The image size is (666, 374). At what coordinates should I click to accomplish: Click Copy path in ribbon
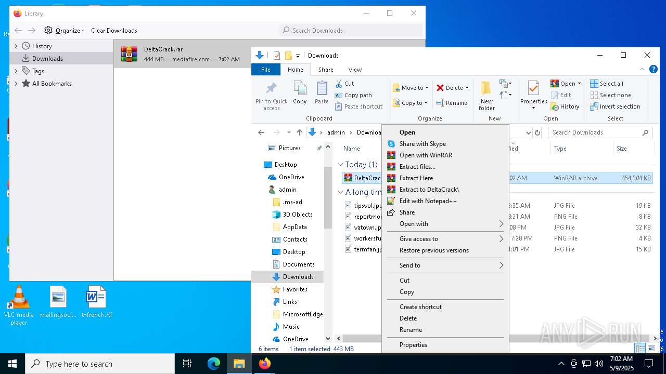(x=353, y=95)
